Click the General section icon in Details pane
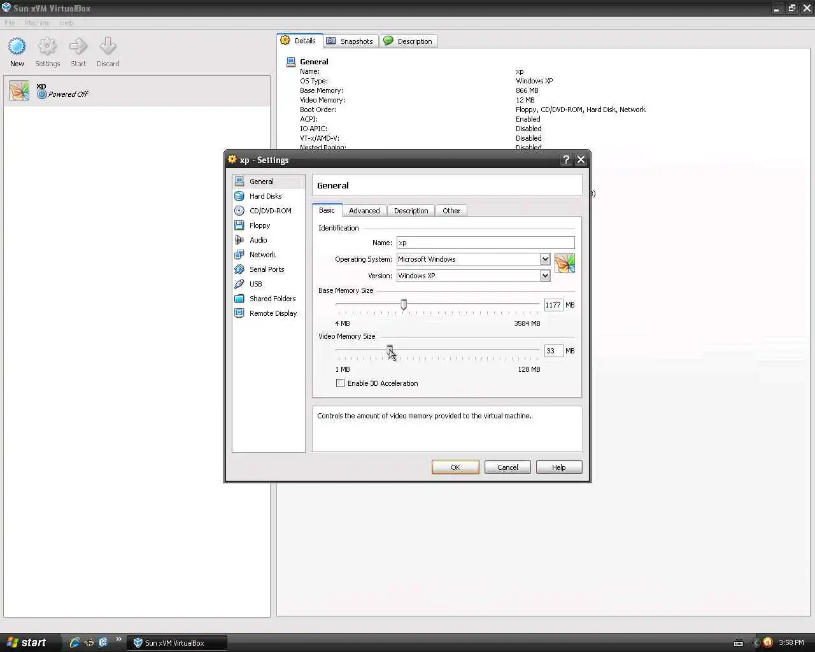The image size is (815, 652). 291,62
